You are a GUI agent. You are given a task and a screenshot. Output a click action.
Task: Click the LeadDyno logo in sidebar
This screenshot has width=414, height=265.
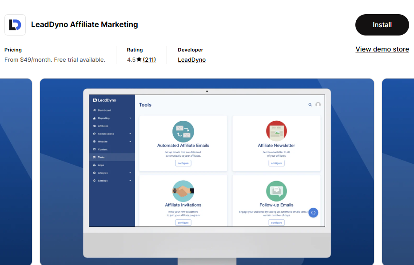click(104, 100)
